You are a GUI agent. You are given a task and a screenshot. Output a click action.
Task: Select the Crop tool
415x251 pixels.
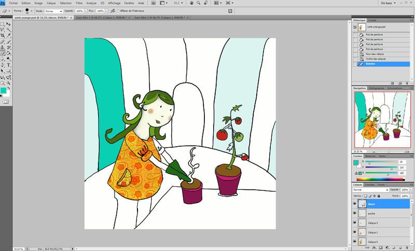point(3,35)
